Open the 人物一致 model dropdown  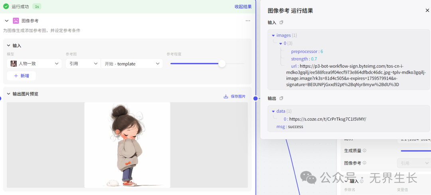tap(34, 64)
